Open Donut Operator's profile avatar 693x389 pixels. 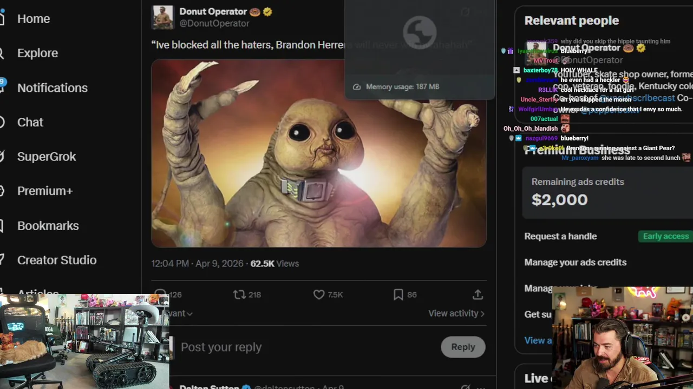(162, 17)
